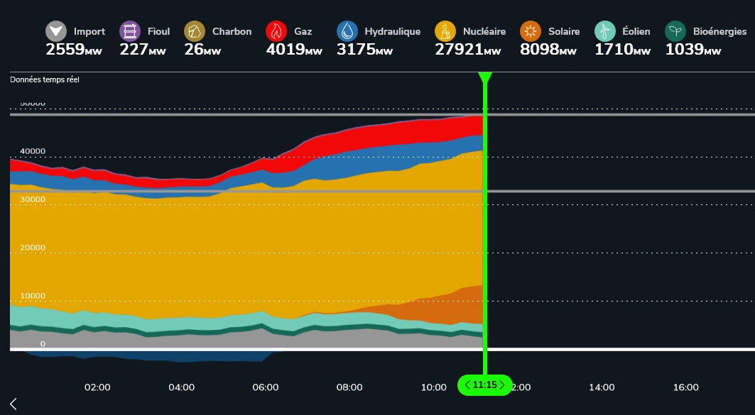755x415 pixels.
Task: Click the Solaire legend label
Action: [564, 31]
